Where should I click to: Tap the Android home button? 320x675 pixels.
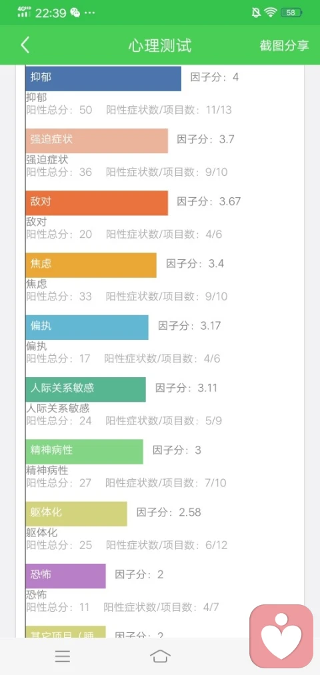pos(160,656)
